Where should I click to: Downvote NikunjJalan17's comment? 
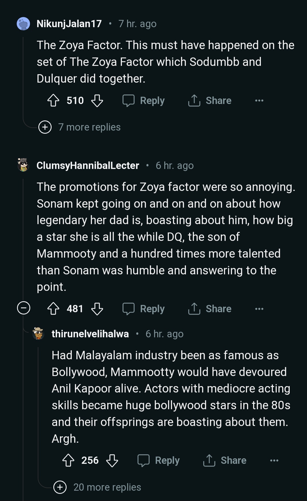(97, 101)
